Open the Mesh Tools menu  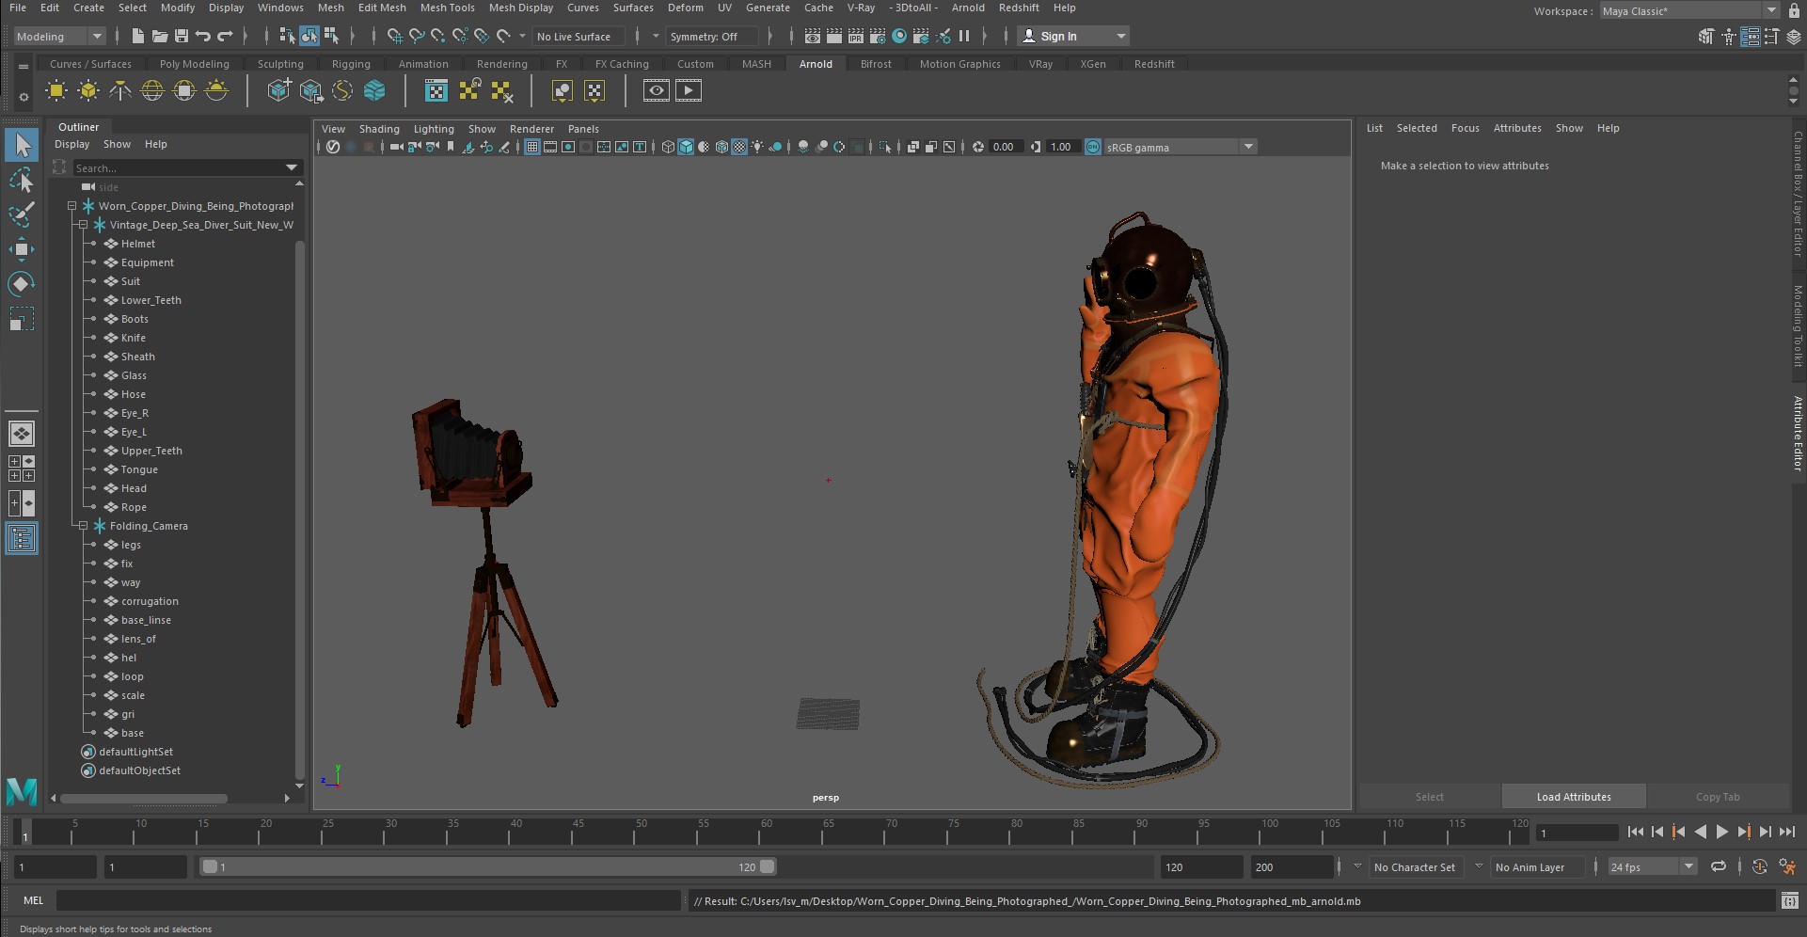[448, 8]
